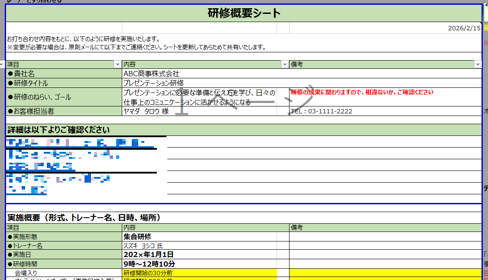Open the filter dropdown on the 備考 column header
The image size is (488, 280).
(x=478, y=64)
